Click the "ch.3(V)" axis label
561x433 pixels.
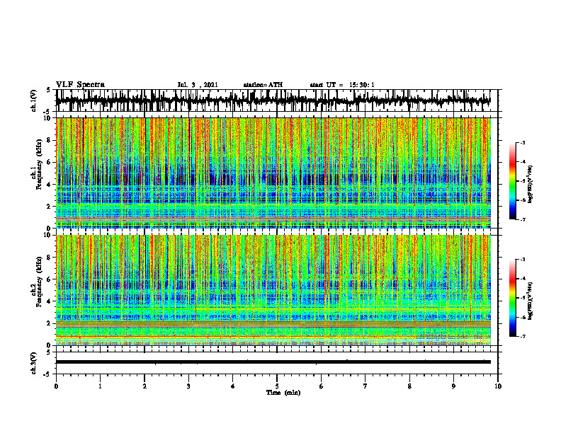(x=34, y=363)
